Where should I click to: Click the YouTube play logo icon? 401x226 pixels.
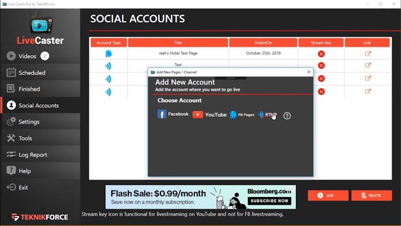pyautogui.click(x=198, y=115)
